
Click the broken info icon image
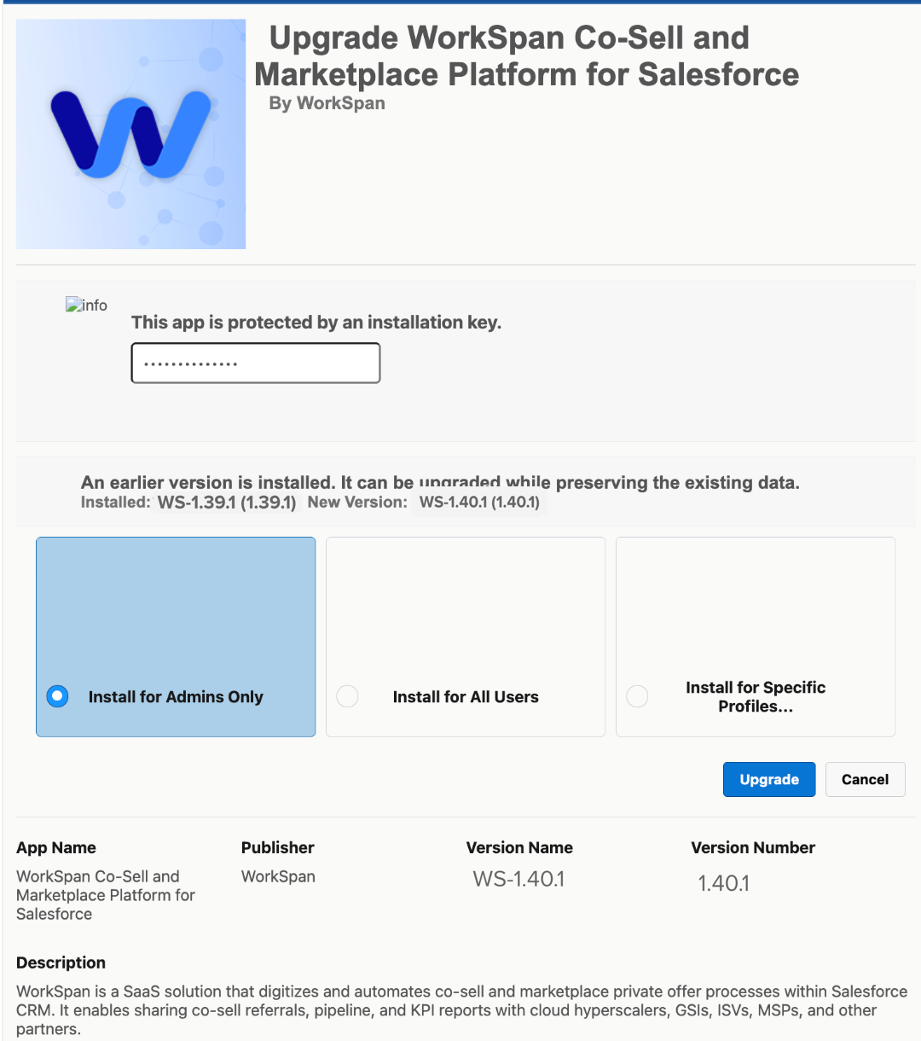click(87, 305)
